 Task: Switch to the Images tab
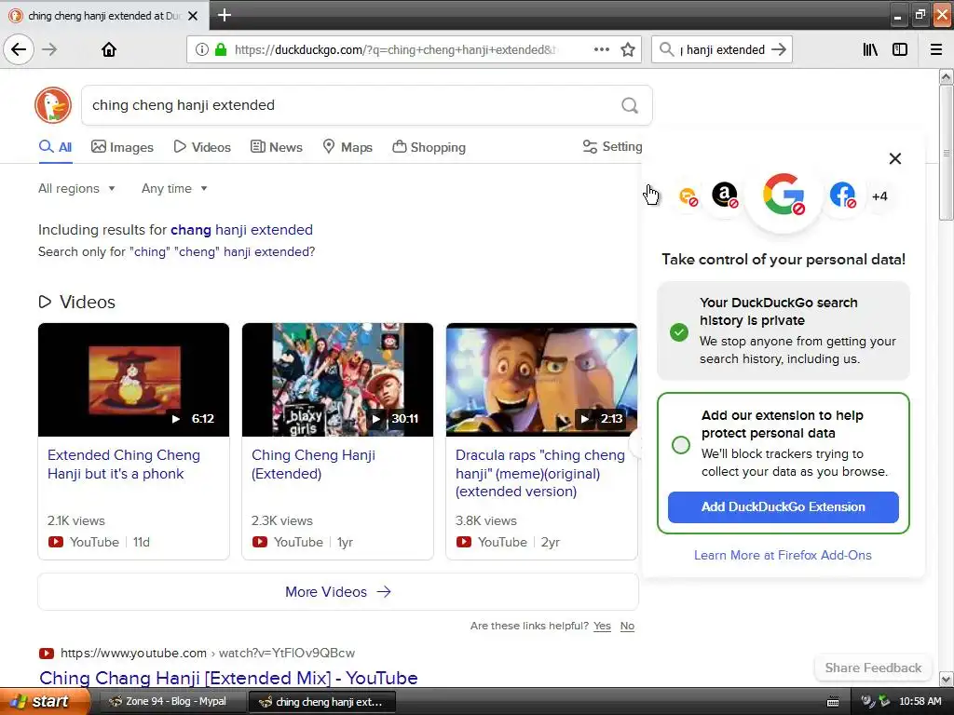[x=122, y=147]
